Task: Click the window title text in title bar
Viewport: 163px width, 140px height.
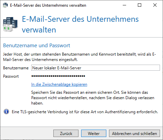Action: click(x=48, y=5)
